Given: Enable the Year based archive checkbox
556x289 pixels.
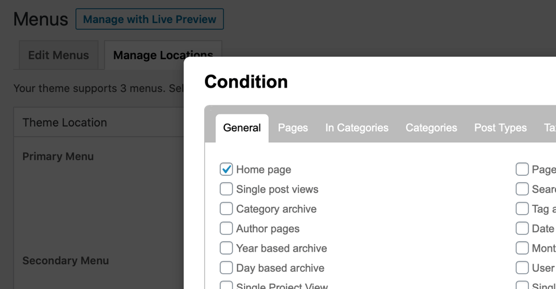Looking at the screenshot, I should coord(226,248).
